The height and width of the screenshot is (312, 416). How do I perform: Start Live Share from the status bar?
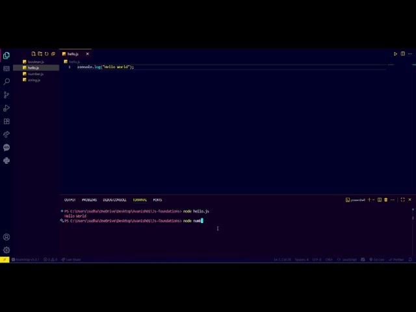pos(71,259)
